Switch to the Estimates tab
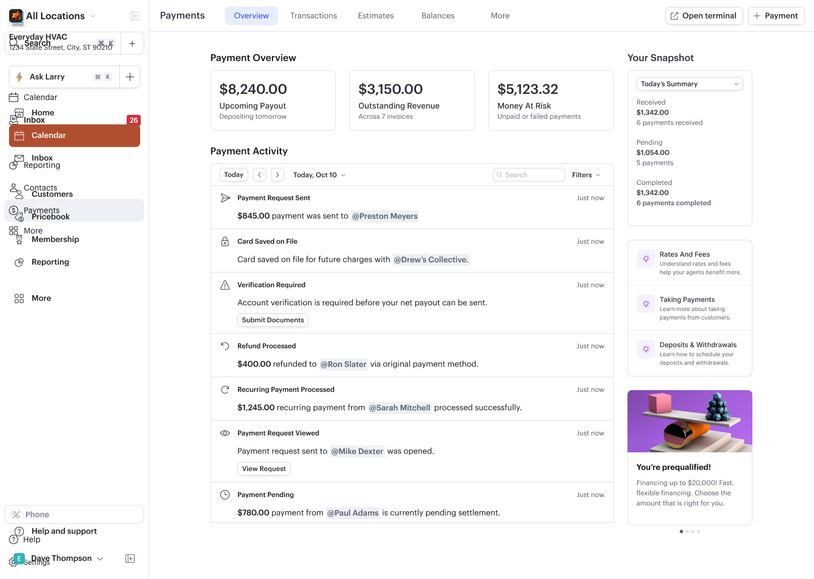814x579 pixels. [376, 16]
